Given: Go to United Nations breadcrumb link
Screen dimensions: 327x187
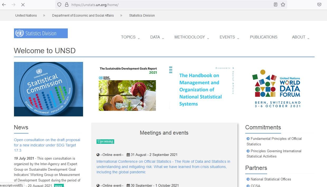Looking at the screenshot, I should tap(26, 16).
